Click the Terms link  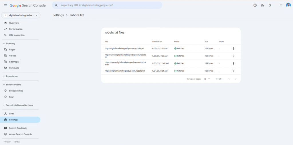click(16, 142)
